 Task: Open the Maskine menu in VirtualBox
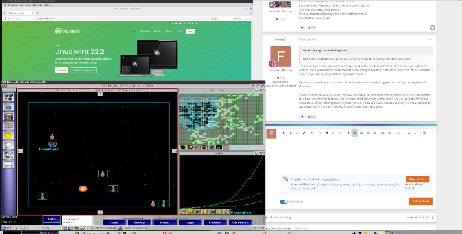click(13, 5)
